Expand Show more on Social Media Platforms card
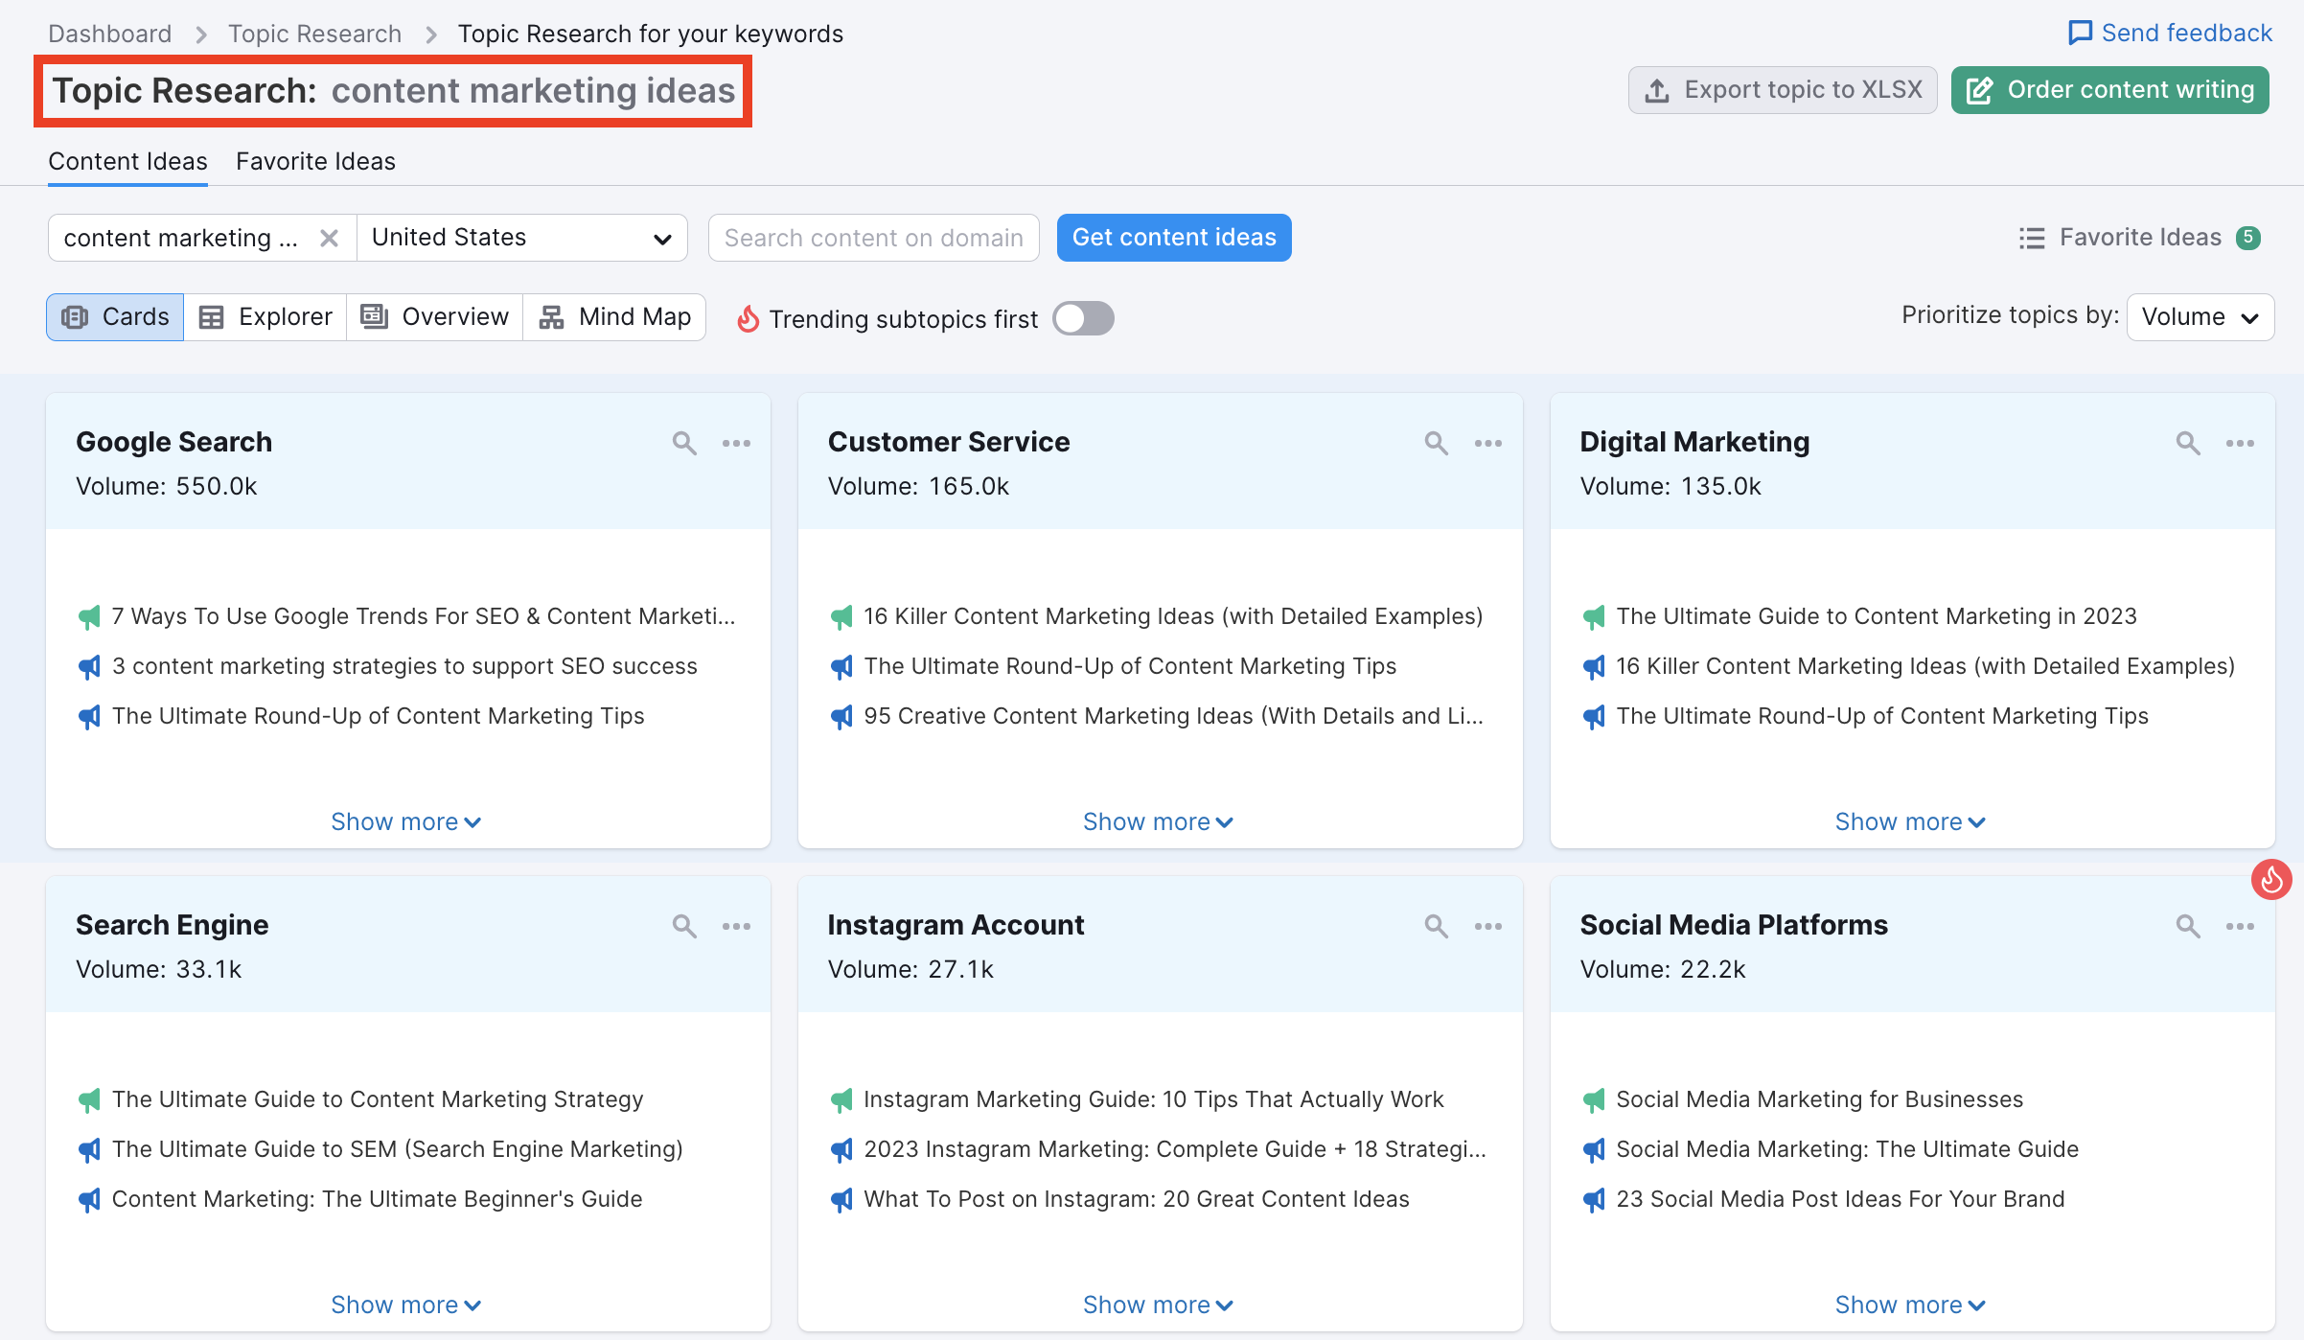 (1910, 1305)
